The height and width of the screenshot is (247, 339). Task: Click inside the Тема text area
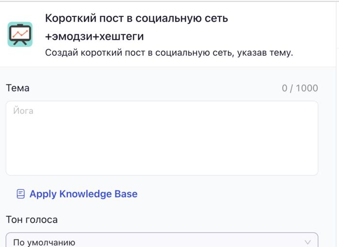coord(162,138)
